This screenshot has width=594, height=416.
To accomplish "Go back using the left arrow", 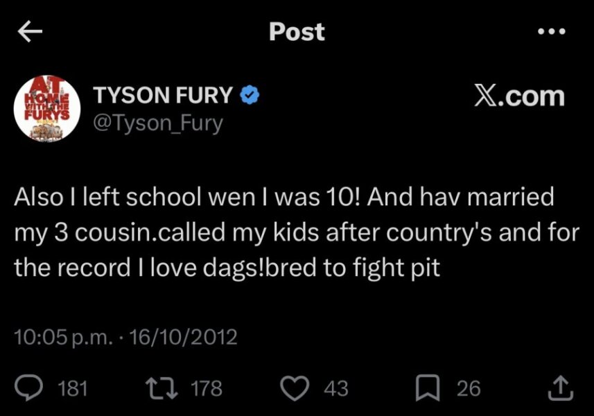I will (29, 32).
